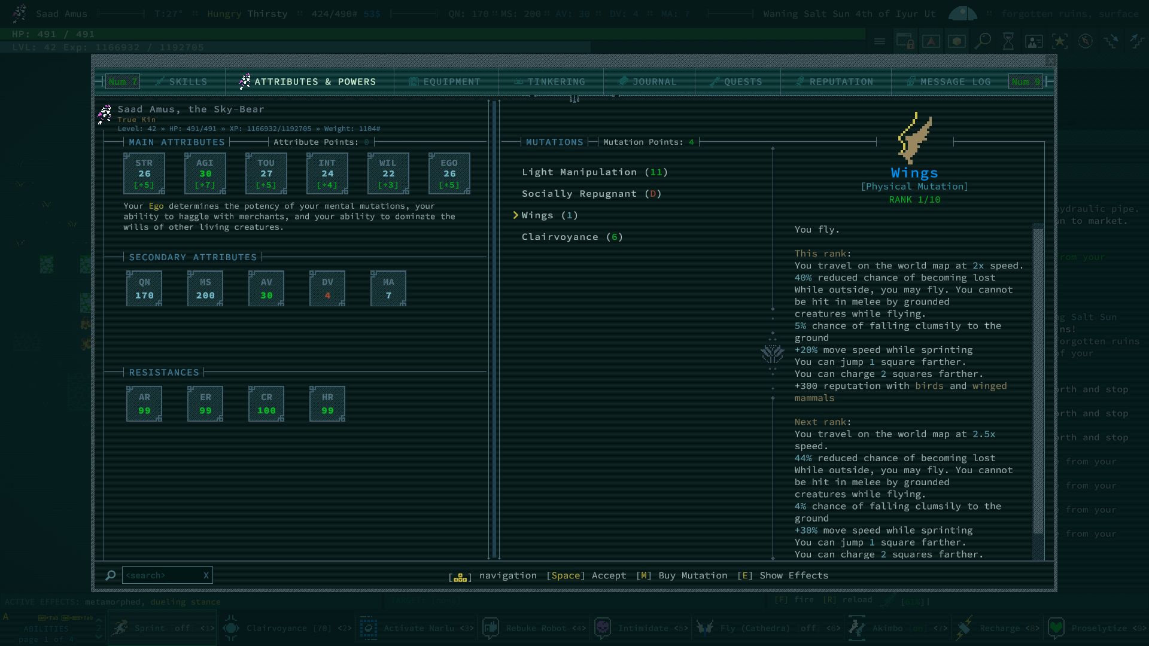Click the Intimidate ability icon
The height and width of the screenshot is (646, 1149).
click(603, 628)
